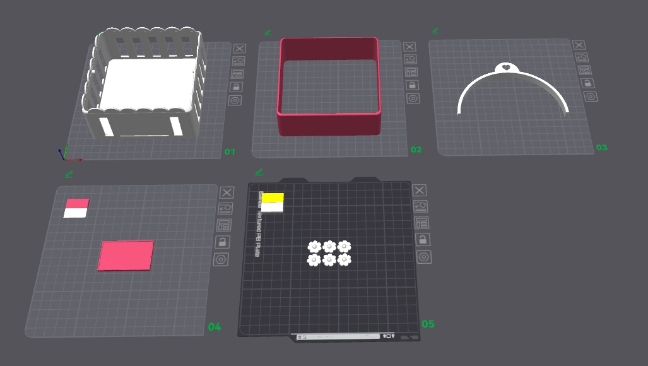
Task: Toggle the lock on plate 02
Action: tap(412, 85)
